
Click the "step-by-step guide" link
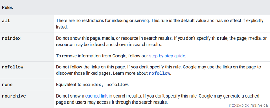tap(167, 56)
